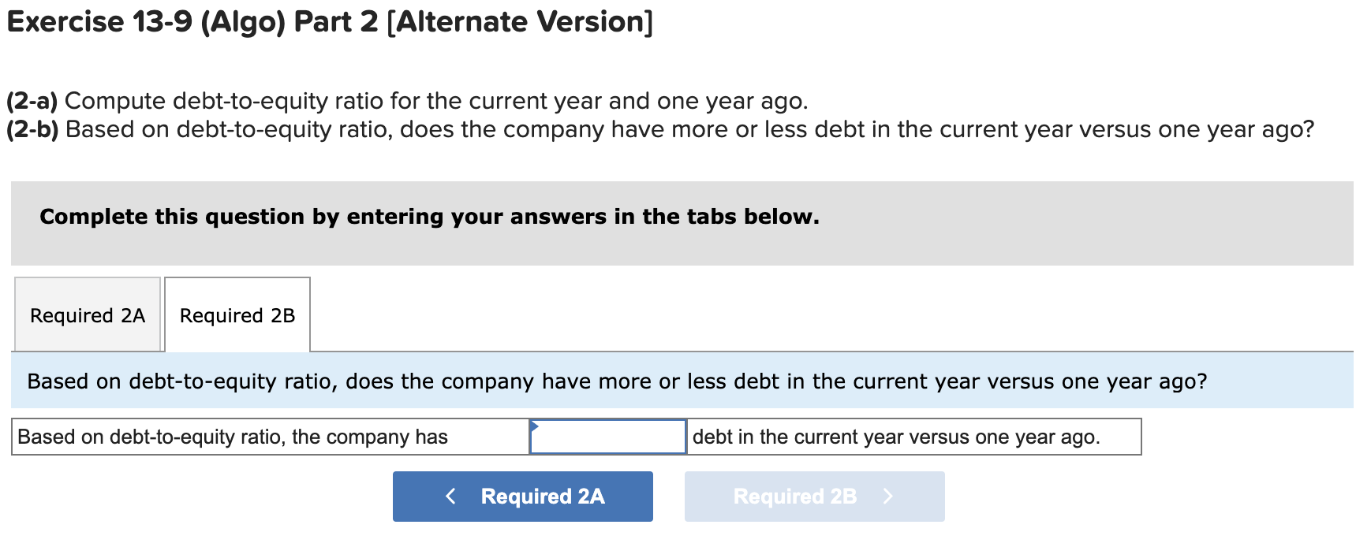Click the Required 2A navigation button
Image resolution: width=1371 pixels, height=558 pixels.
pos(522,496)
